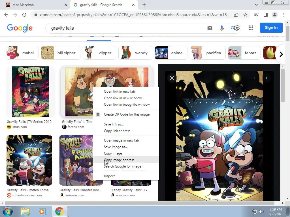
Task: Go back with the browser back arrow
Action: 6,15
